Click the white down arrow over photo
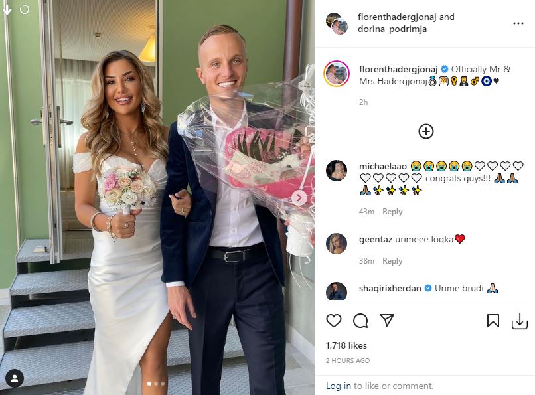The height and width of the screenshot is (395, 535). click(x=7, y=9)
